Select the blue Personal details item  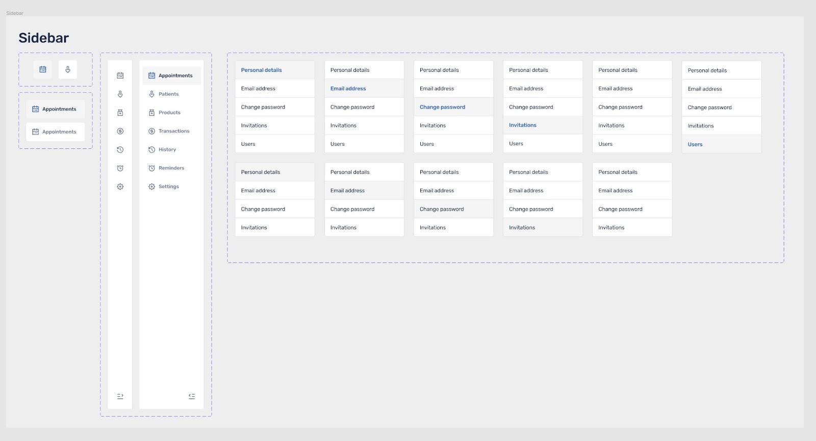[275, 70]
